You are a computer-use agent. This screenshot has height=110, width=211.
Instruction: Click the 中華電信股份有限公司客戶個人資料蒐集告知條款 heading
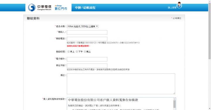[103, 100]
